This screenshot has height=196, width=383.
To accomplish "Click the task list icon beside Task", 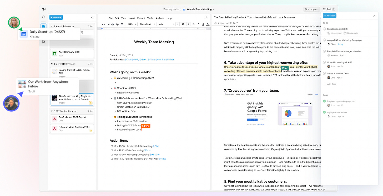I will (324, 9).
